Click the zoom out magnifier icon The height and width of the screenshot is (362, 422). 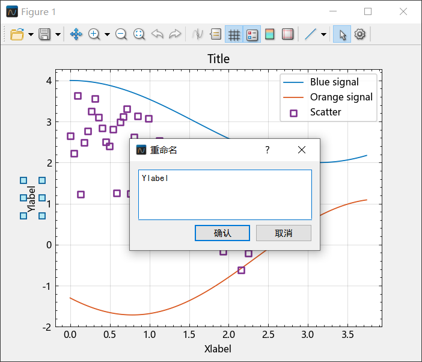pos(121,34)
